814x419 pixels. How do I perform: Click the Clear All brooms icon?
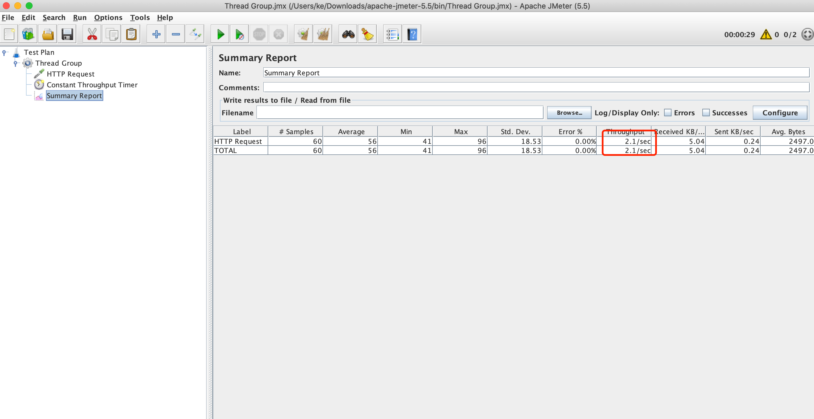click(323, 34)
